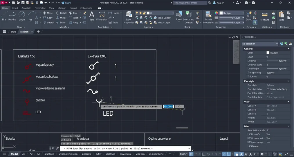Open the 'elektryka' layout tab
This screenshot has height=157, width=294.
(x=111, y=154)
